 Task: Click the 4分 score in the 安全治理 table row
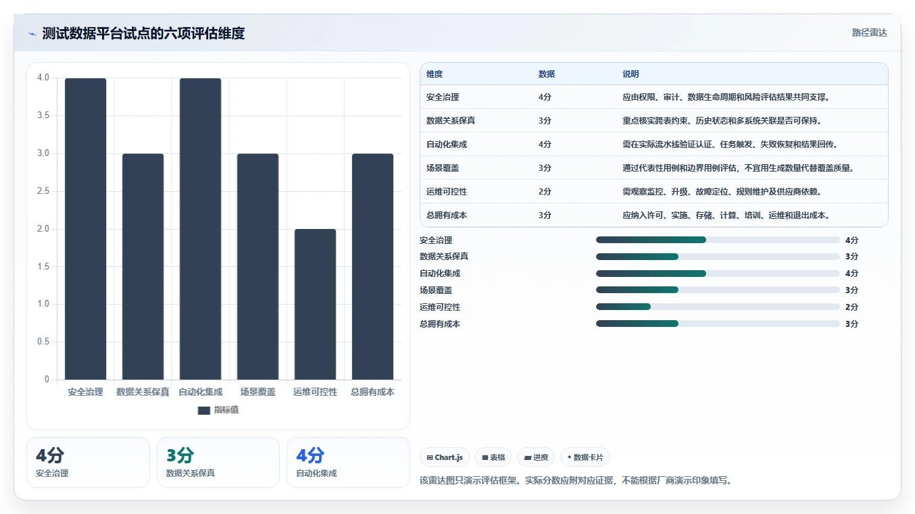tap(545, 97)
